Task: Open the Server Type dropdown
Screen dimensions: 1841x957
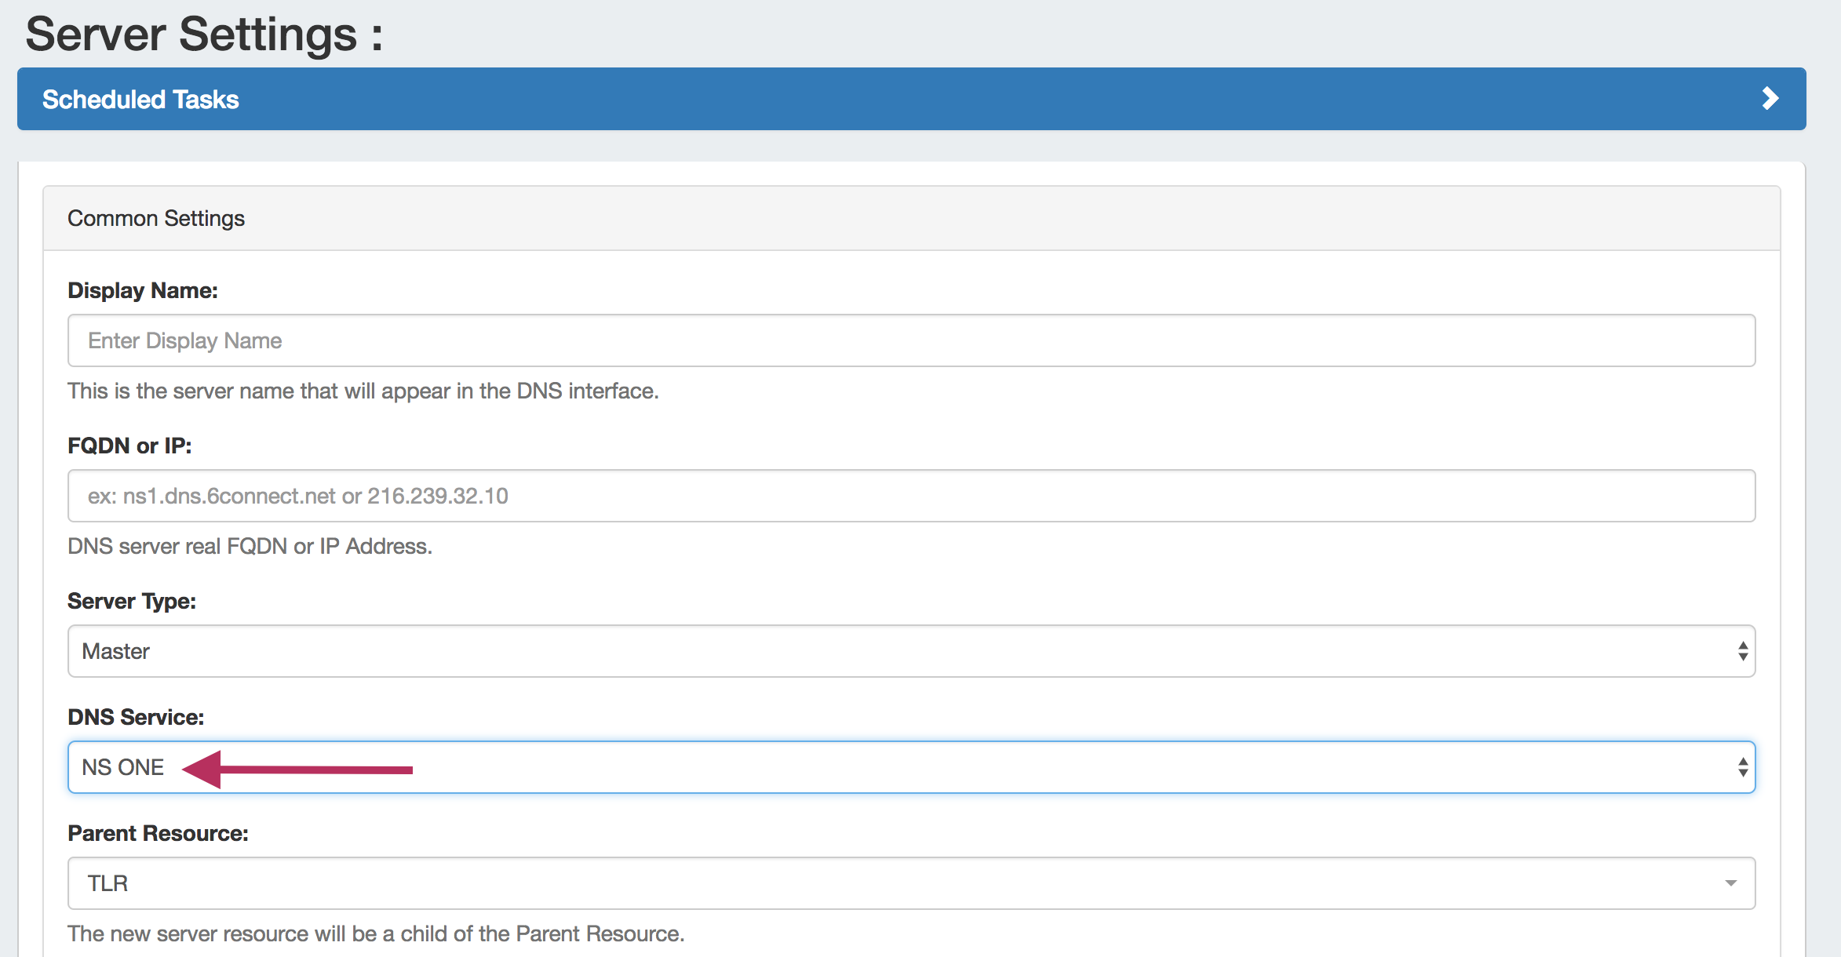Action: [910, 651]
